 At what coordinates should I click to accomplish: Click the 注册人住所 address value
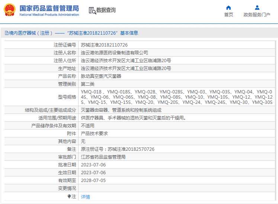pyautogui.click(x=126, y=60)
